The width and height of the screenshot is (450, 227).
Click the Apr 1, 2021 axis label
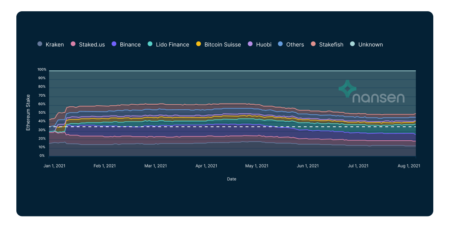pos(206,166)
